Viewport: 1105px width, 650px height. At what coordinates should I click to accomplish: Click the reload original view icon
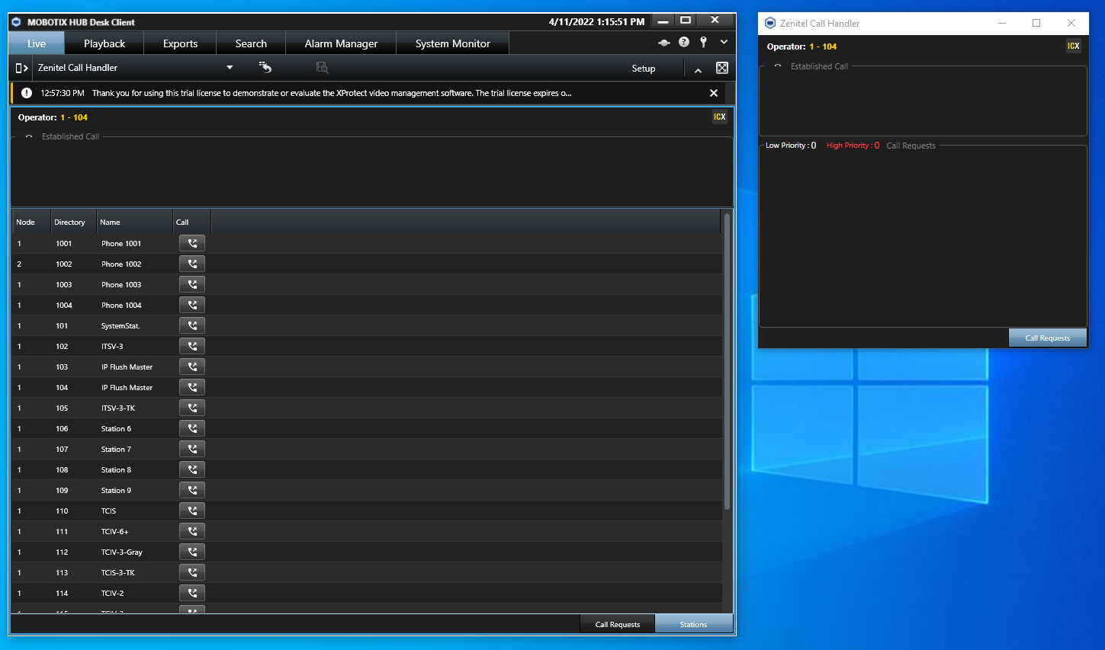point(265,68)
